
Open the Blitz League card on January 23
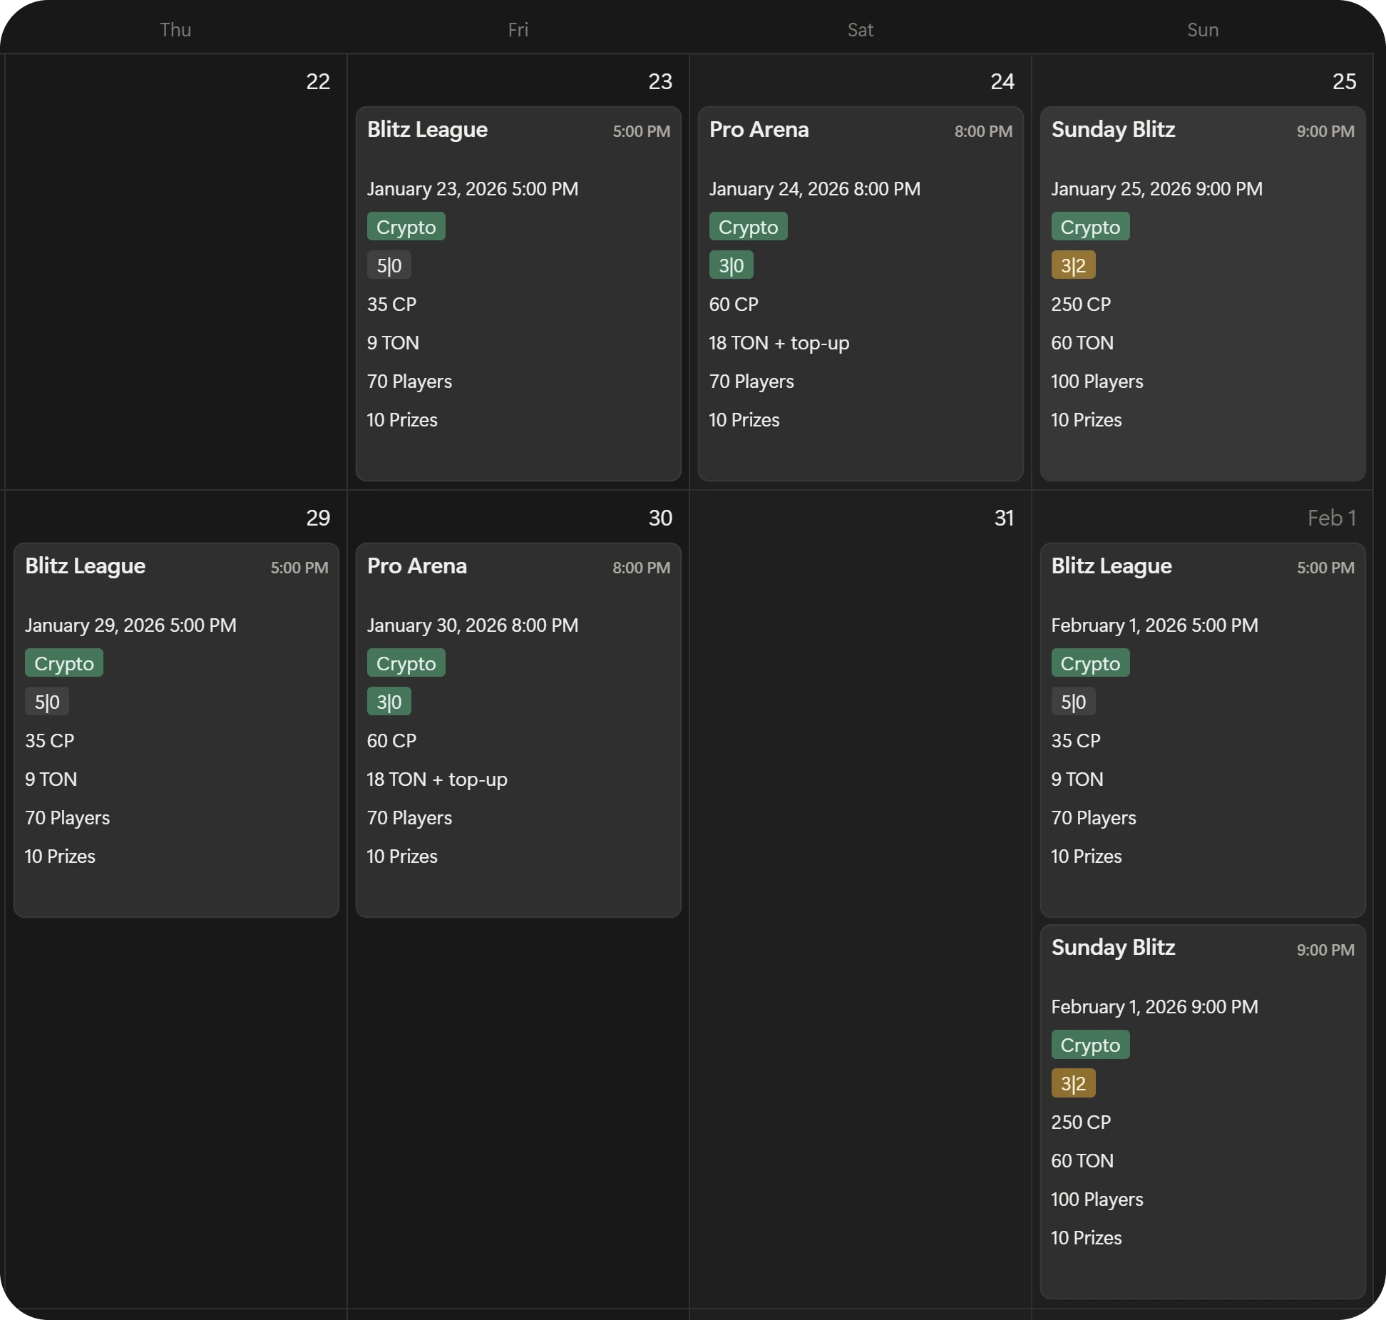pos(427,130)
